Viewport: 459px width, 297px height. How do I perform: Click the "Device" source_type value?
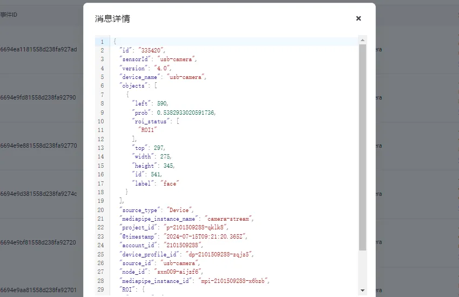click(179, 210)
